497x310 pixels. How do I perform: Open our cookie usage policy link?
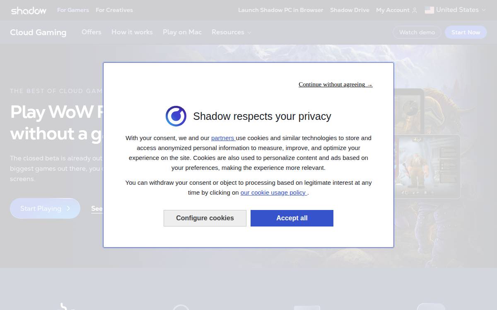pyautogui.click(x=274, y=193)
